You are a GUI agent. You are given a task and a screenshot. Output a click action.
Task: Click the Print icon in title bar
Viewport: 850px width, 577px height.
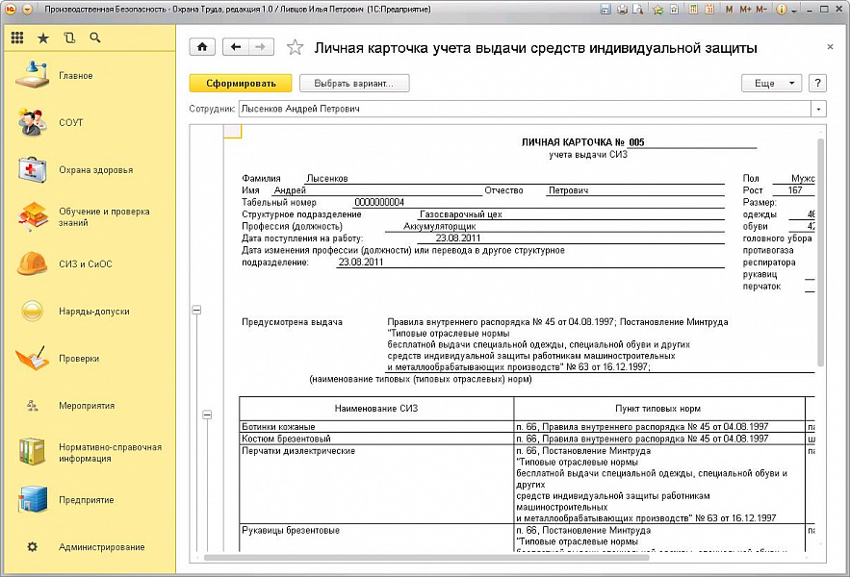(622, 10)
